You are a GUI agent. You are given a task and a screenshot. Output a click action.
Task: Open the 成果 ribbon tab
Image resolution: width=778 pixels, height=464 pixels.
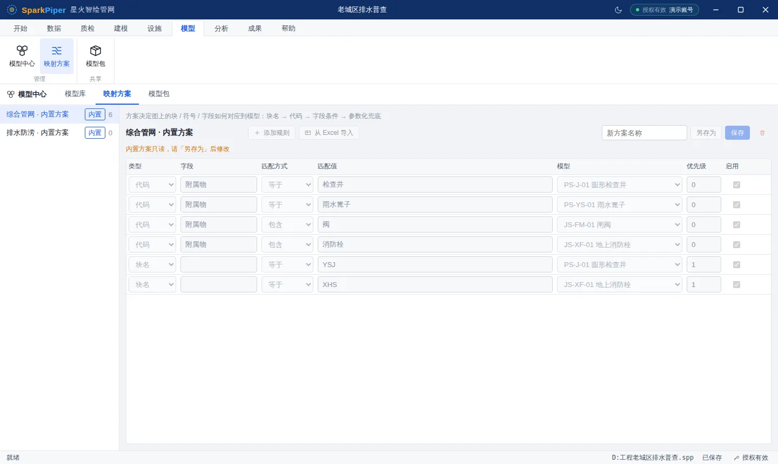pyautogui.click(x=255, y=29)
